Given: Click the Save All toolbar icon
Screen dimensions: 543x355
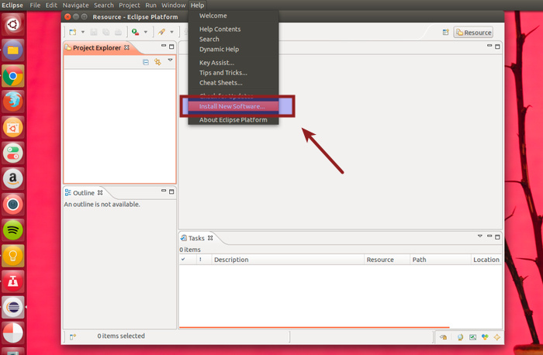Looking at the screenshot, I should tap(106, 33).
